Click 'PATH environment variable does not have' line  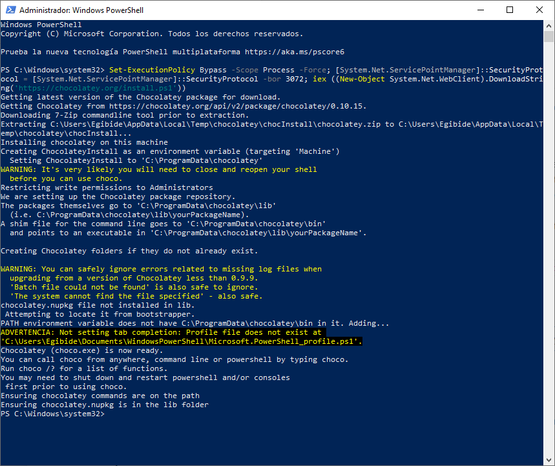pyautogui.click(x=194, y=323)
